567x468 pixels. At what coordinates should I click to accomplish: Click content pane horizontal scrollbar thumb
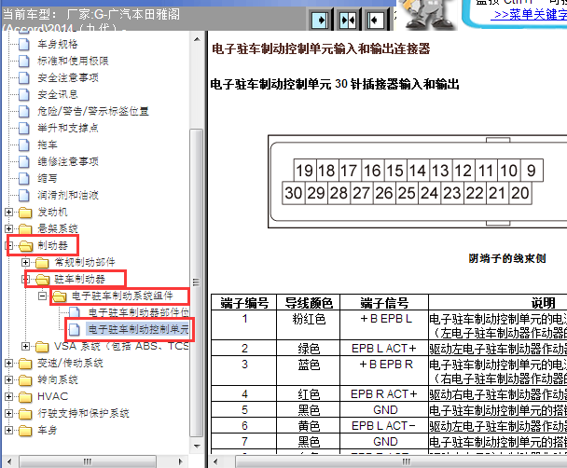401,461
